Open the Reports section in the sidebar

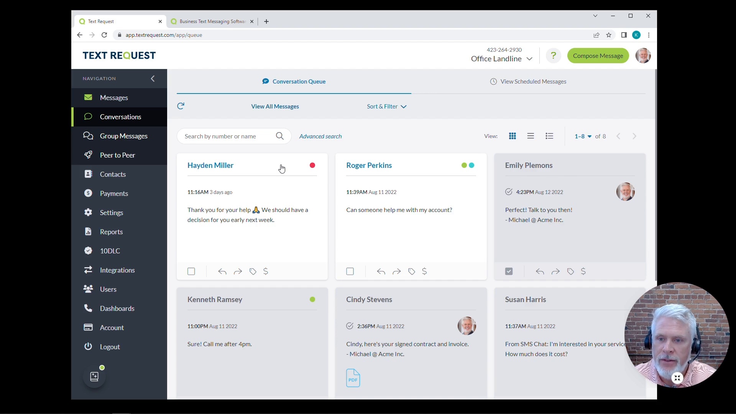click(x=112, y=232)
